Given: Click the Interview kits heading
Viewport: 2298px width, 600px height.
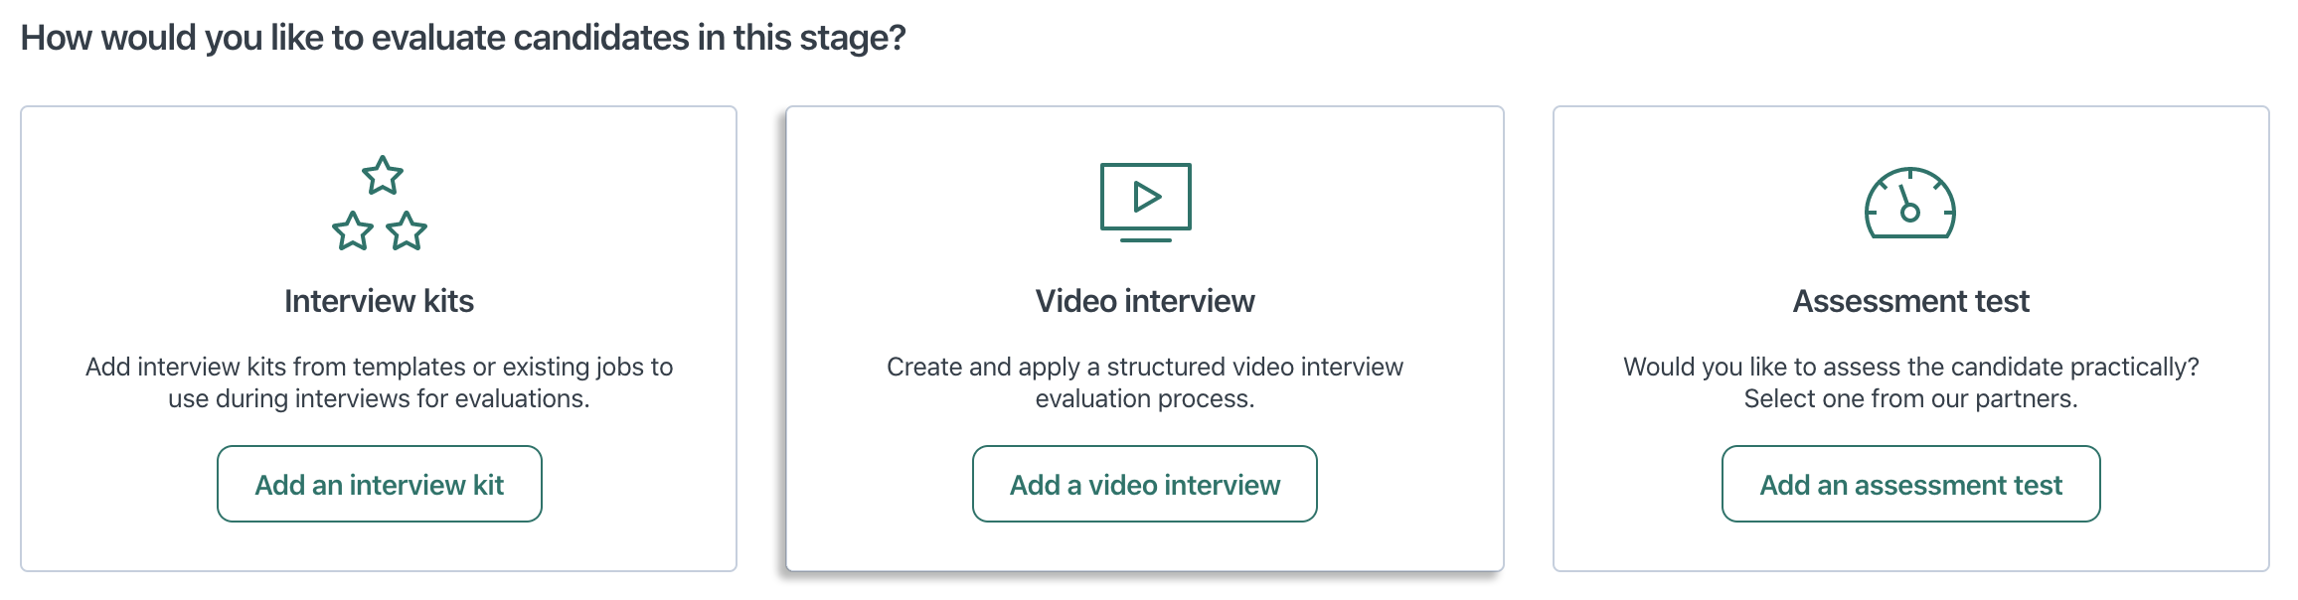Looking at the screenshot, I should (x=379, y=301).
